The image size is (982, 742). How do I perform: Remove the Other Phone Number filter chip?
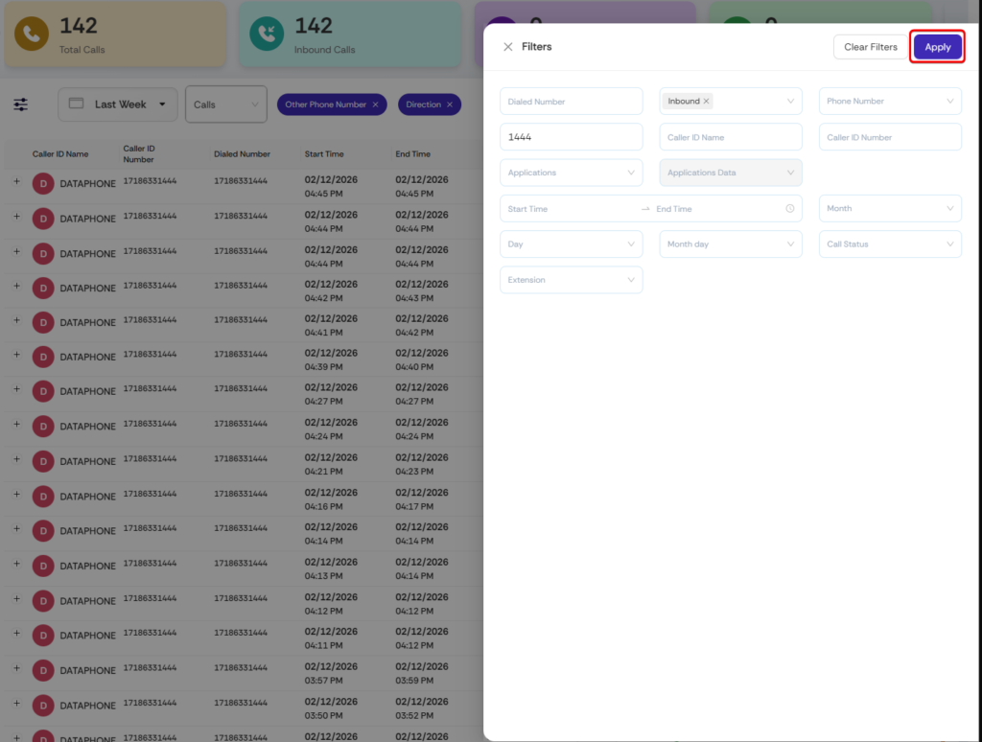375,104
